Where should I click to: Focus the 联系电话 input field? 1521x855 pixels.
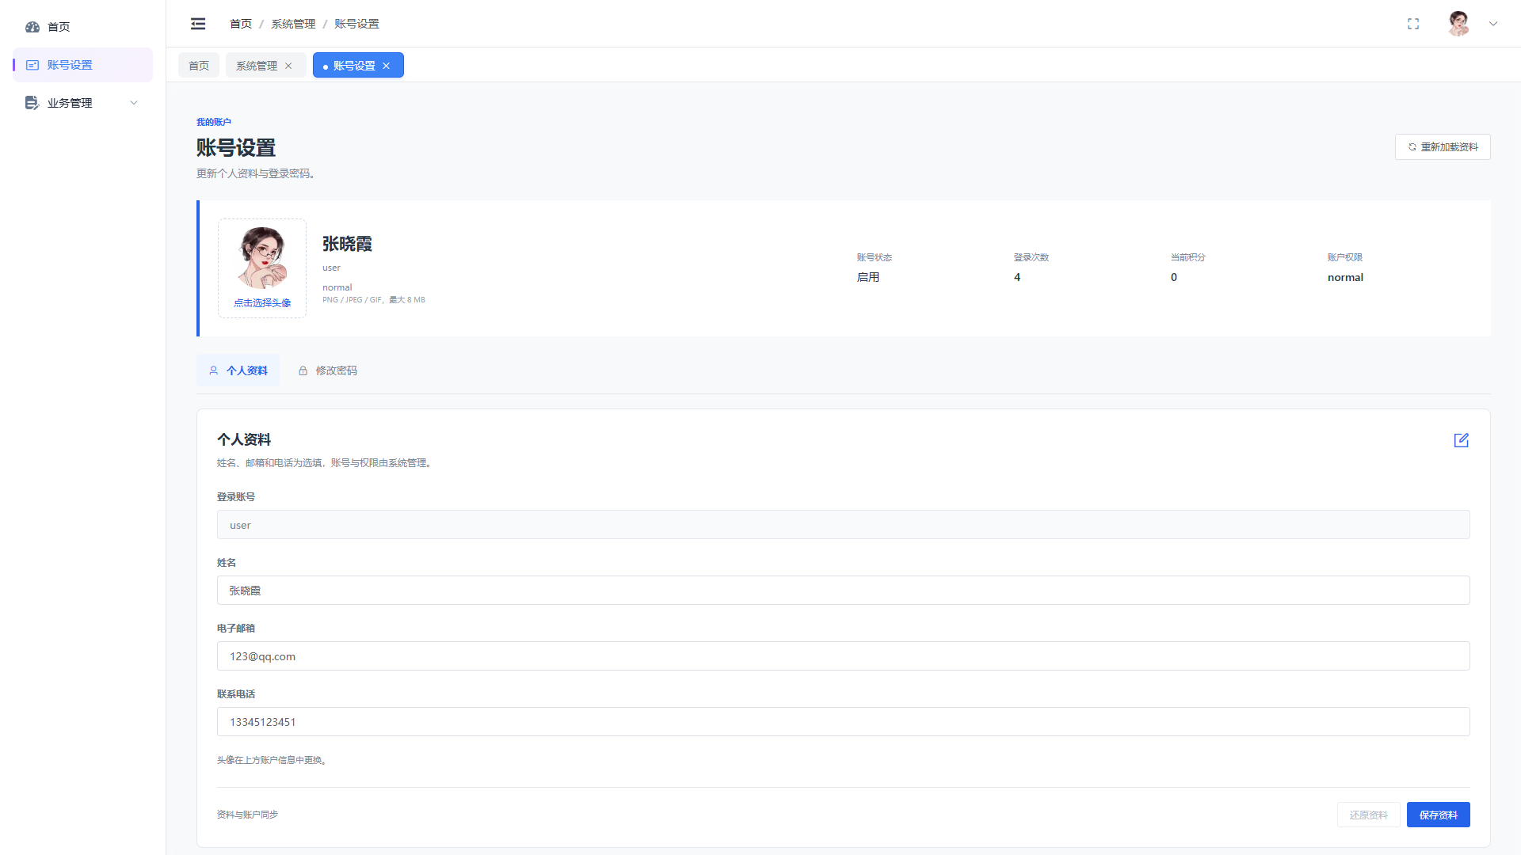pos(844,722)
